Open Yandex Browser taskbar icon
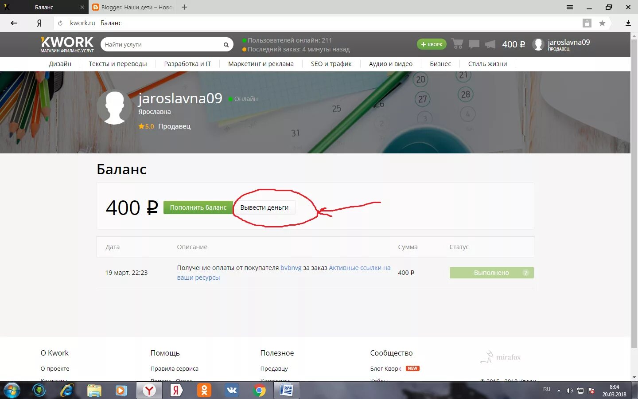The image size is (638, 399). pyautogui.click(x=149, y=391)
